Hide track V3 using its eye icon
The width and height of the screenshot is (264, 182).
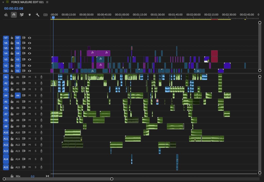pos(29,59)
